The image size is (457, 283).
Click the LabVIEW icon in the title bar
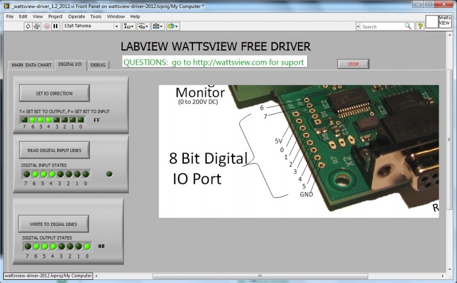pos(7,6)
